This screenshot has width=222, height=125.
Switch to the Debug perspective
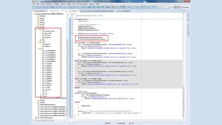(x=186, y=7)
